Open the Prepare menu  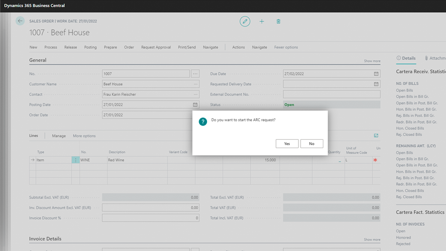(110, 47)
